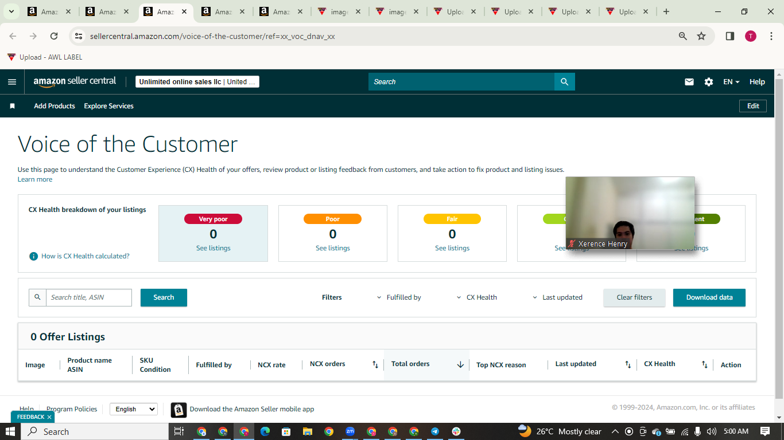The image size is (784, 440).
Task: Open the messages envelope icon
Action: click(x=689, y=82)
